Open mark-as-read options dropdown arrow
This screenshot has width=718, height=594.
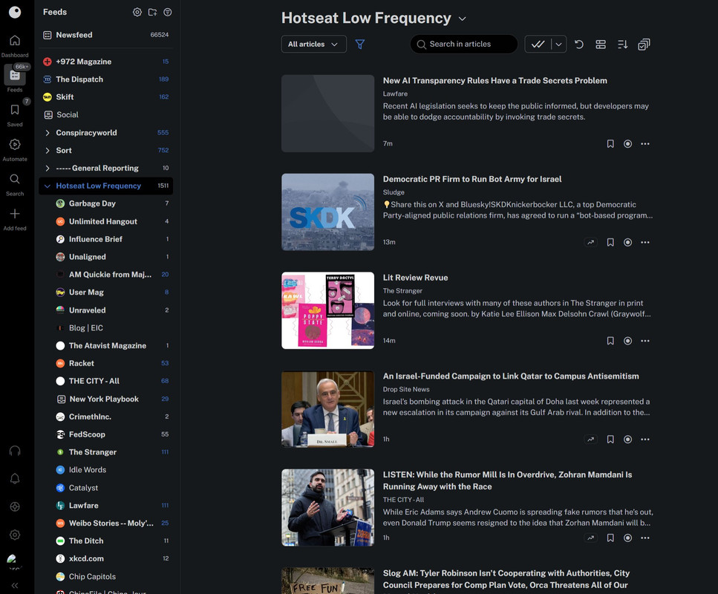[558, 45]
